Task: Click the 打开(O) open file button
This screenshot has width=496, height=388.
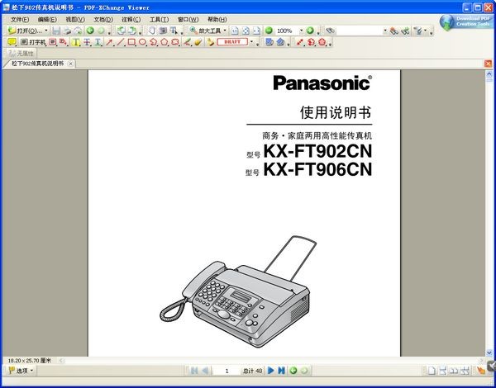Action: click(25, 31)
